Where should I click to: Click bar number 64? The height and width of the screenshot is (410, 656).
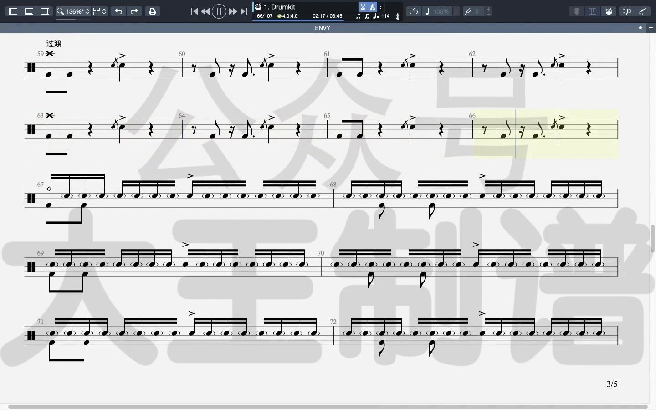pyautogui.click(x=182, y=116)
